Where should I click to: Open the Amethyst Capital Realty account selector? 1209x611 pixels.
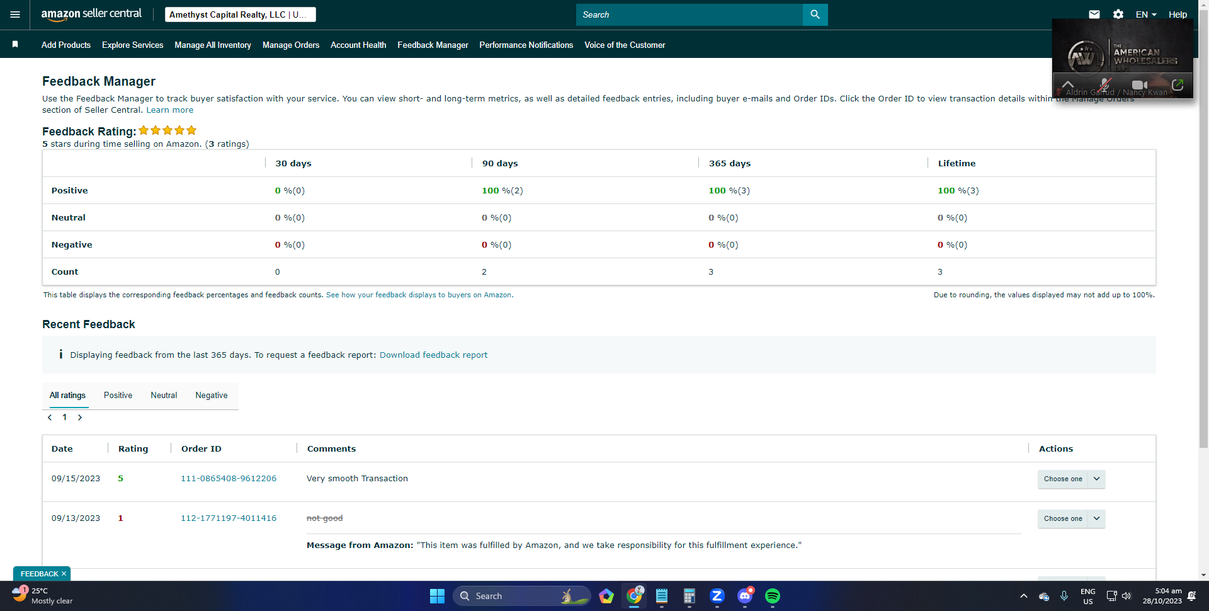pos(240,14)
